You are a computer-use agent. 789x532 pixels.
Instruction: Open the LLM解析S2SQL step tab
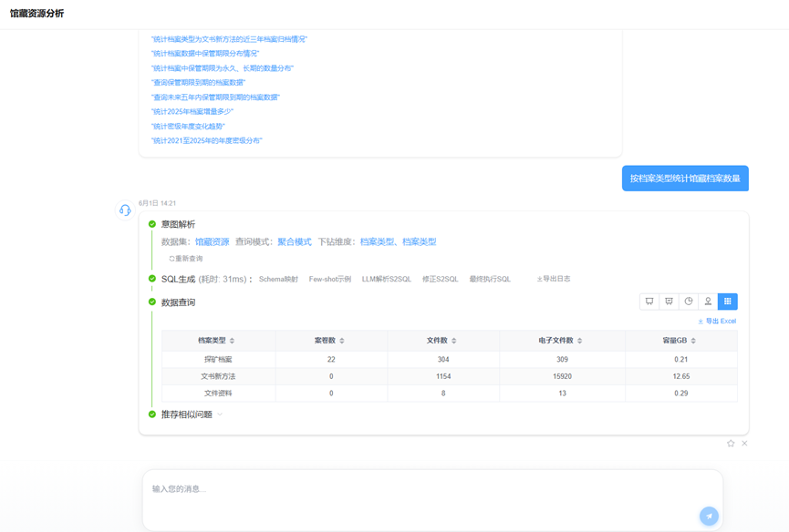[x=387, y=279]
